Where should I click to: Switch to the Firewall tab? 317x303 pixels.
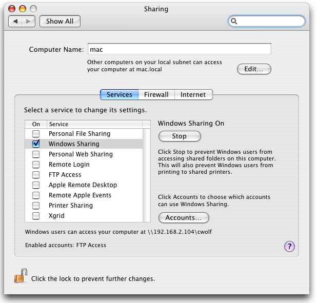coord(156,94)
